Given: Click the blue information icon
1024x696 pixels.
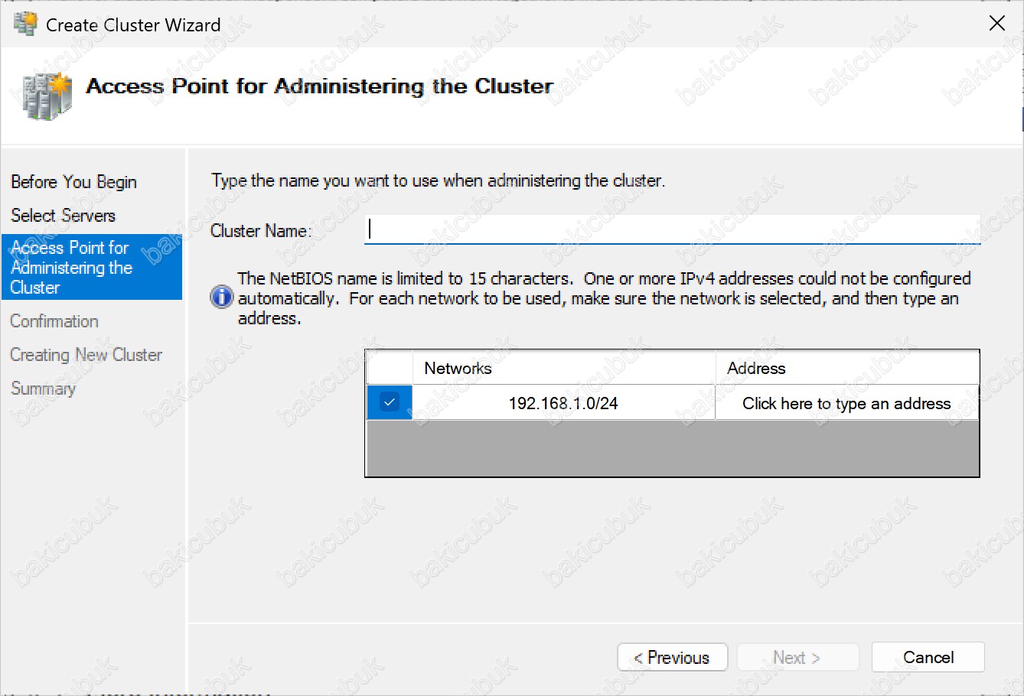Looking at the screenshot, I should tap(222, 297).
